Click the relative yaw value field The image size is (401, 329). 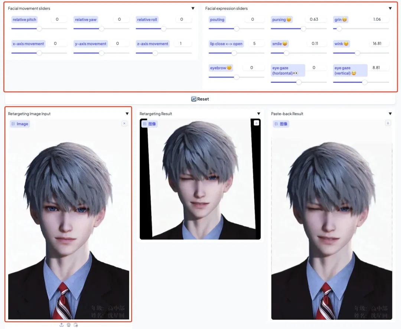121,19
